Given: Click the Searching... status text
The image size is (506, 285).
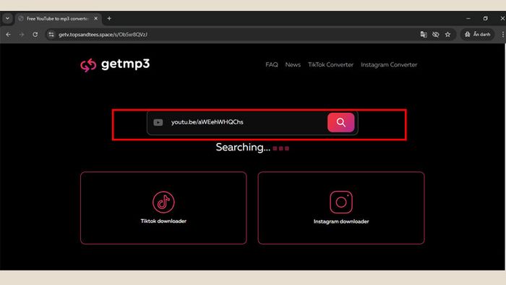Looking at the screenshot, I should 243,147.
